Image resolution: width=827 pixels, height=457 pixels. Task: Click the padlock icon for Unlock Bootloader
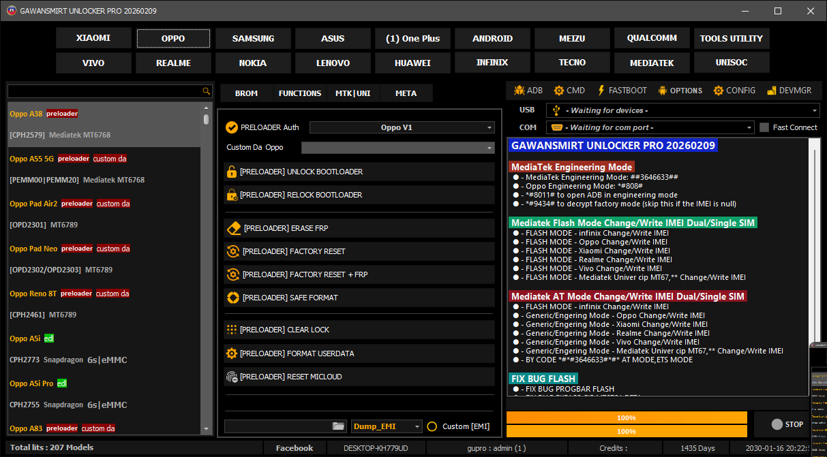point(232,172)
